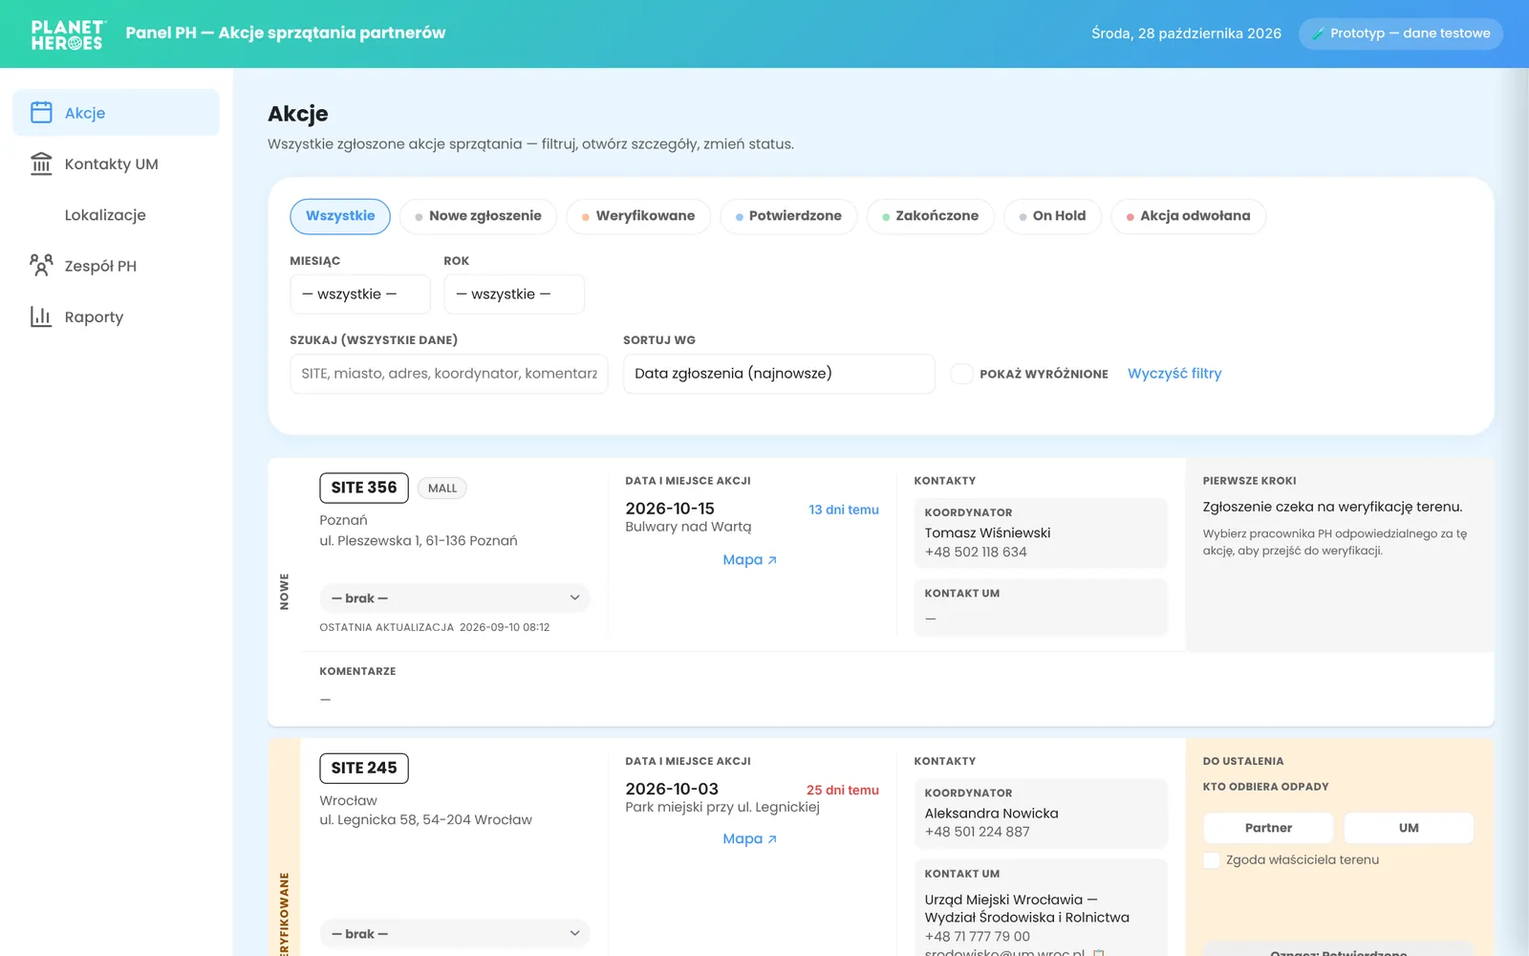Viewport: 1529px width, 956px height.
Task: Click the calendar icon next to Akcje
Action: click(41, 113)
